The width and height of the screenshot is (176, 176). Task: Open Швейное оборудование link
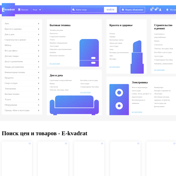[59, 43]
